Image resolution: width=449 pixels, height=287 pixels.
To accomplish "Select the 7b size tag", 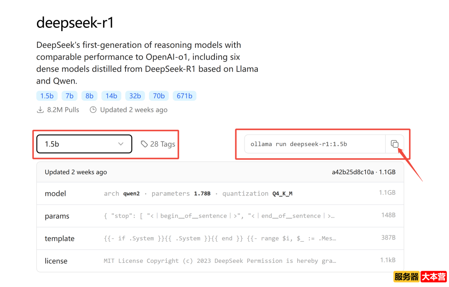I will pyautogui.click(x=69, y=96).
